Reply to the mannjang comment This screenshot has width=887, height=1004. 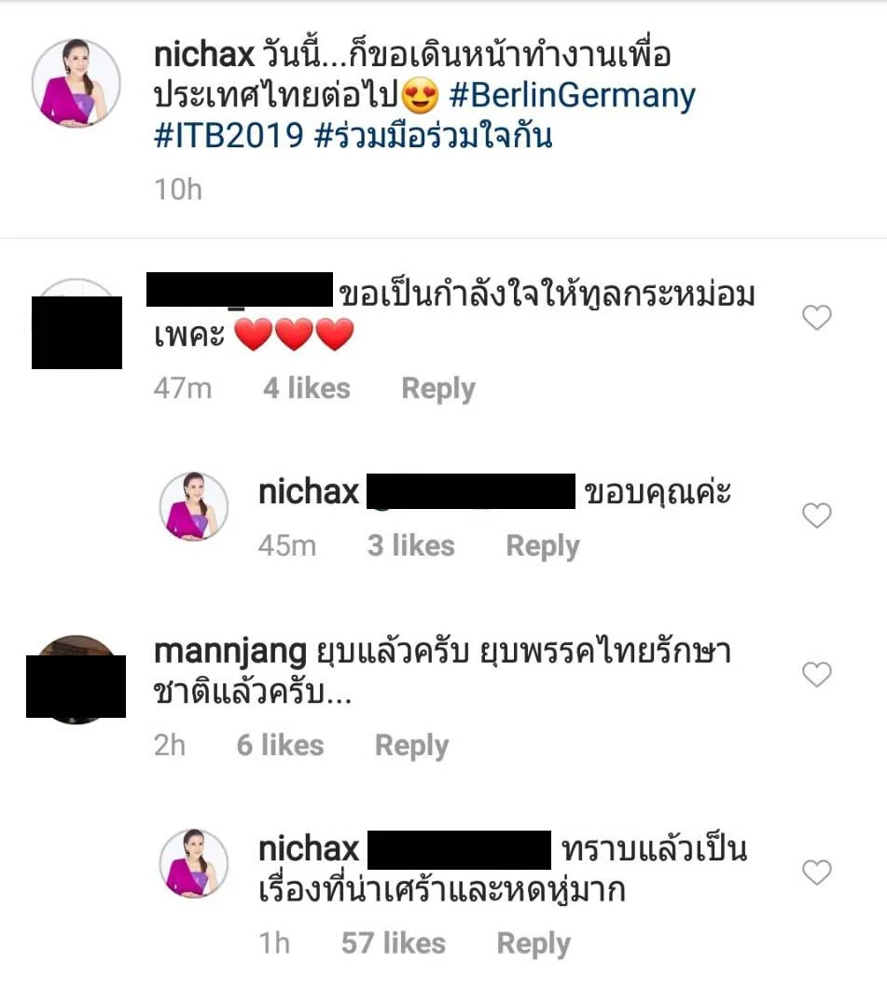[411, 746]
